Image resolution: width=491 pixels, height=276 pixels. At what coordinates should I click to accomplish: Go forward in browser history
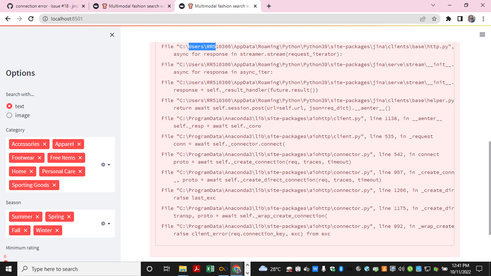[19, 19]
